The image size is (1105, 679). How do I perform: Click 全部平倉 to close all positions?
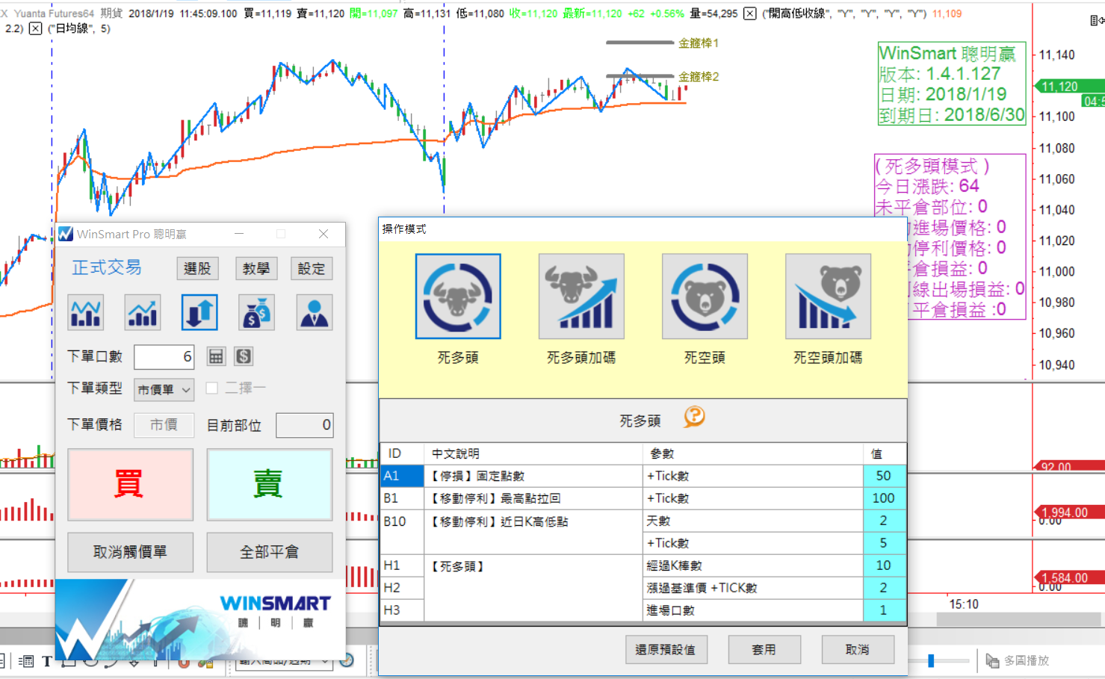(270, 552)
